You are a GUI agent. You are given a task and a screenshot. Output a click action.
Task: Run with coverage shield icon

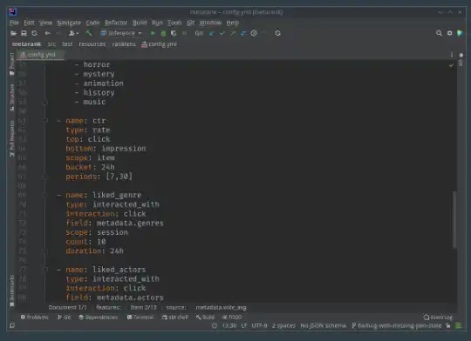174,33
